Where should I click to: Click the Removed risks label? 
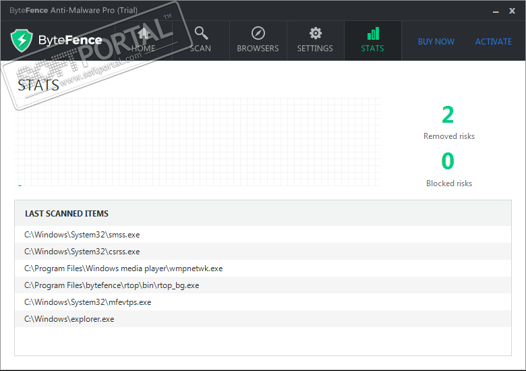(x=449, y=136)
